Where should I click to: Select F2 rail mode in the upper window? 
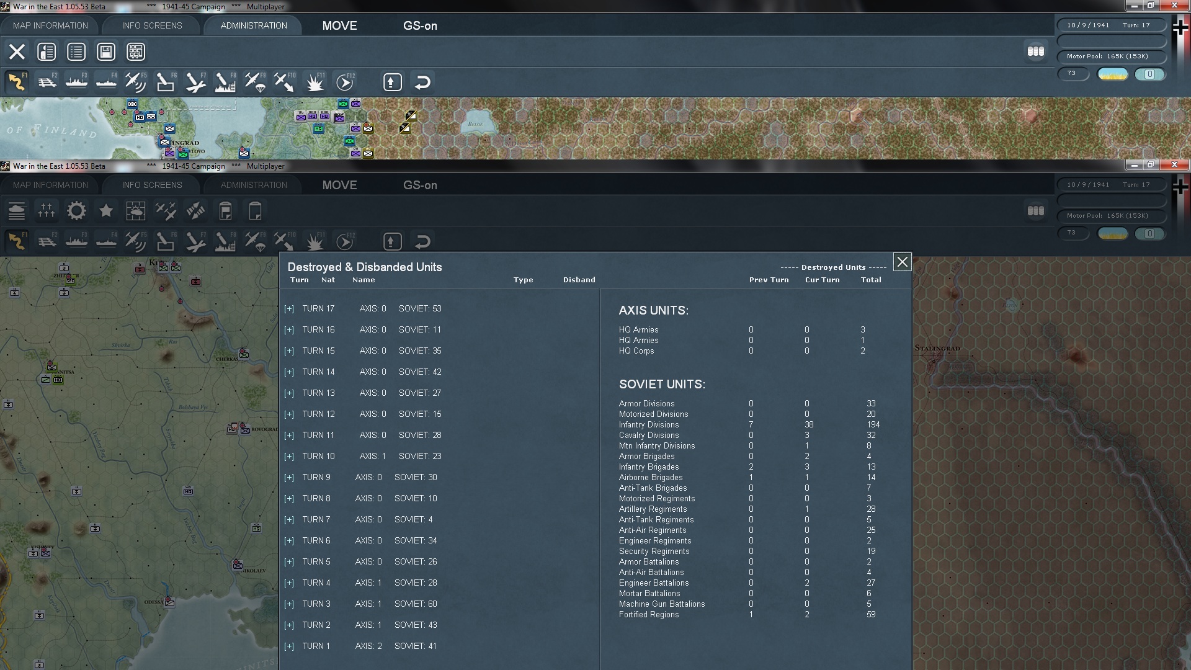coord(47,82)
